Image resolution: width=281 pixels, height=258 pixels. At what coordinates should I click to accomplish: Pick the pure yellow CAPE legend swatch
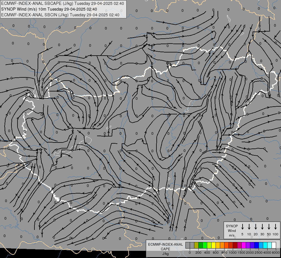coord(214,245)
